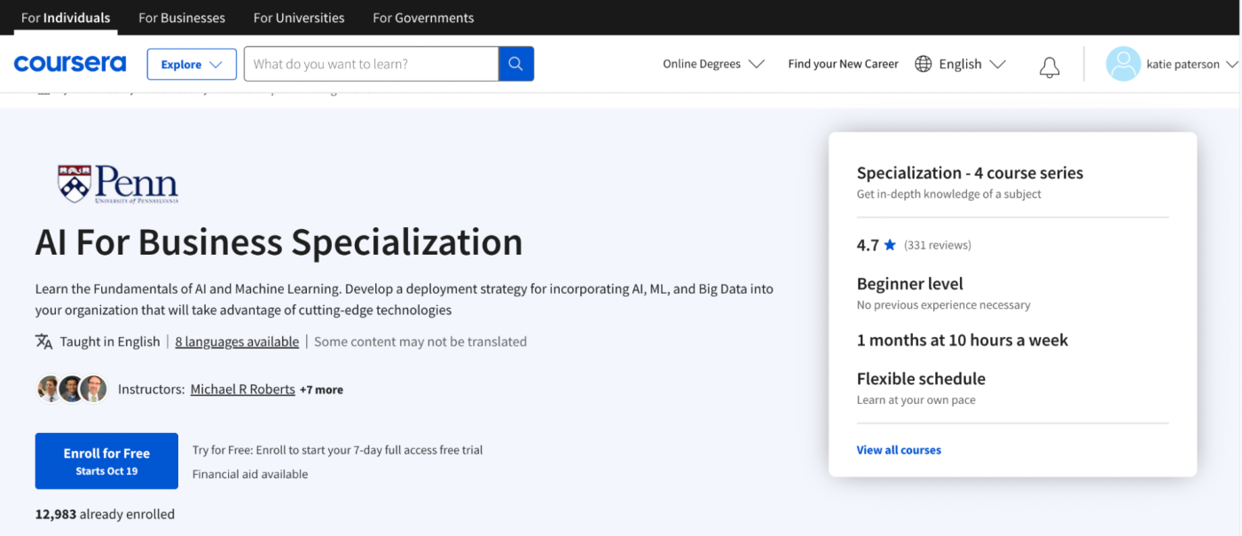Click the blue rating star
Image resolution: width=1242 pixels, height=536 pixels.
click(890, 245)
